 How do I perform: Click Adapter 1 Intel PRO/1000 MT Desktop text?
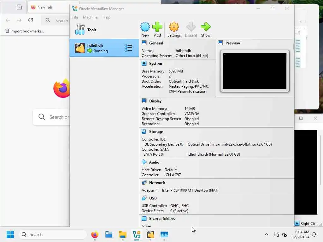pos(180,190)
